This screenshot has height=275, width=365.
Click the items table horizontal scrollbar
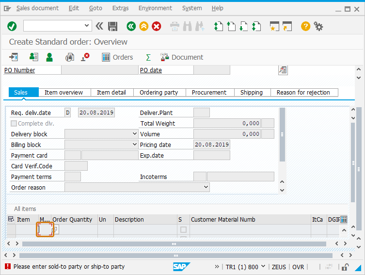click(x=174, y=244)
